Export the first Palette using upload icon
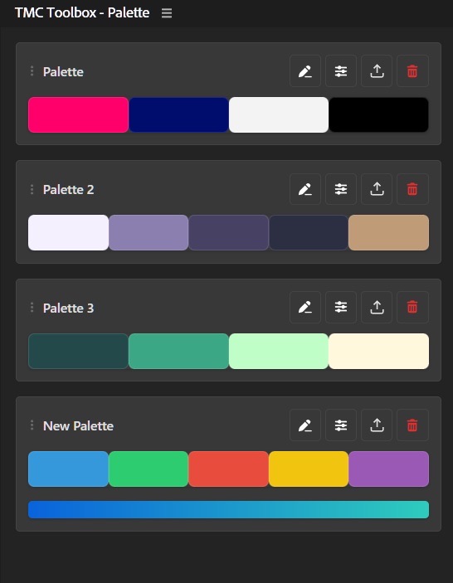This screenshot has height=583, width=453. pyautogui.click(x=377, y=71)
